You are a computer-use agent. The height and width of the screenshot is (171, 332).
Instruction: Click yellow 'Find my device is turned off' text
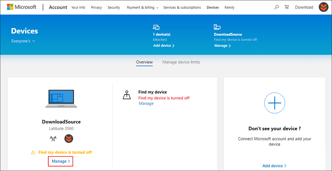[65, 152]
